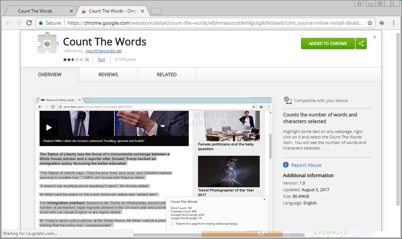
Task: Click the green Secure padlock icon
Action: (x=41, y=23)
